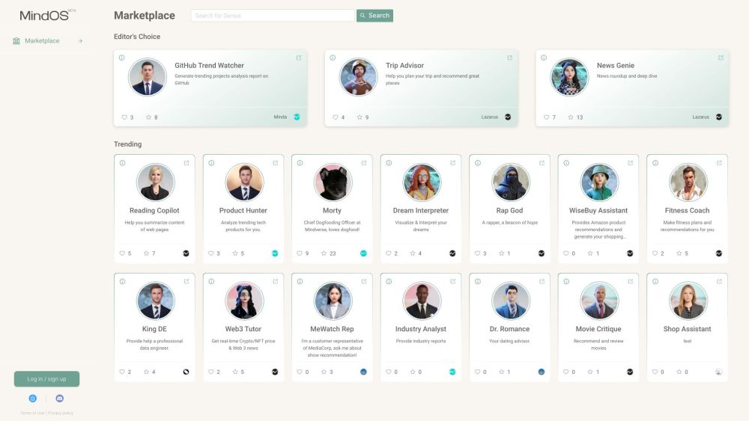749x421 pixels.
Task: Click the external link icon on Fitness Coach
Action: tap(720, 163)
